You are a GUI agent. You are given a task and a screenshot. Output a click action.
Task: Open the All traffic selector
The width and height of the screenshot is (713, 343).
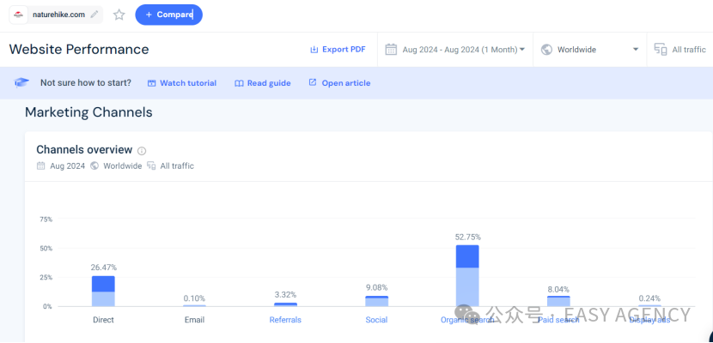(680, 50)
